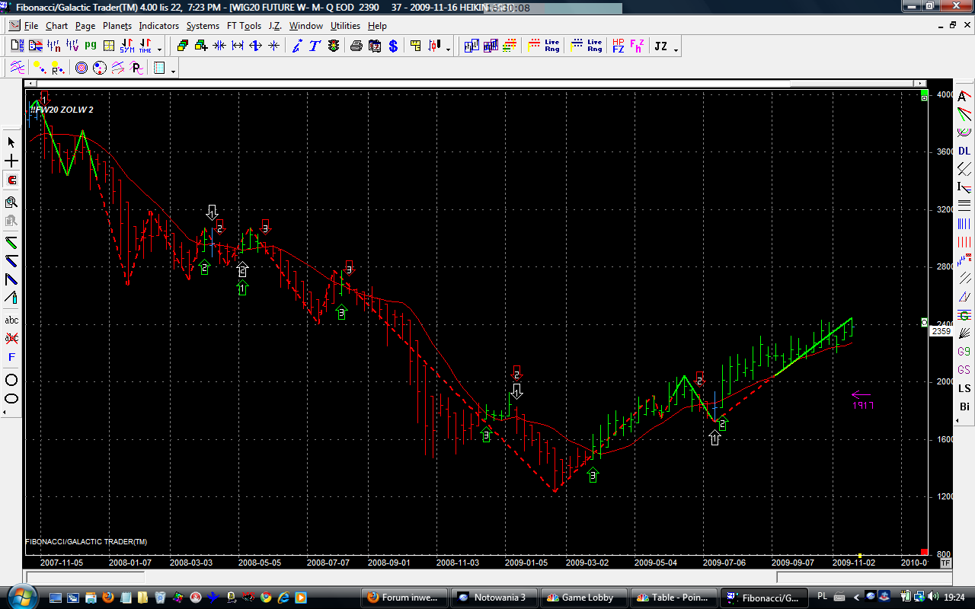Screen dimensions: 975x609
Task: Open the FT Tools menu
Action: tap(244, 25)
